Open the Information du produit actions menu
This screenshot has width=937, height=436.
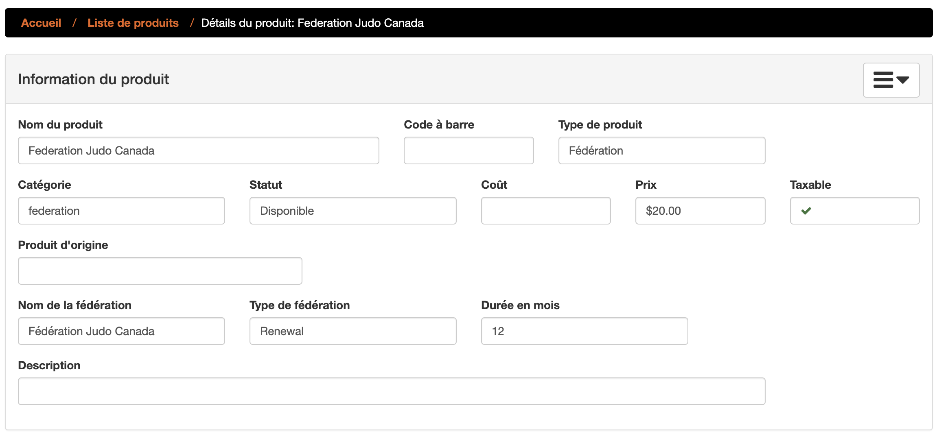[x=891, y=80]
